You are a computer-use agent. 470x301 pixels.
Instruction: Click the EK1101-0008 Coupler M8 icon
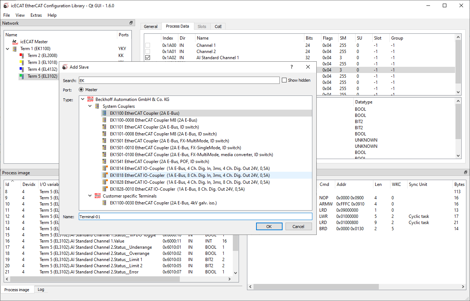[x=105, y=134]
